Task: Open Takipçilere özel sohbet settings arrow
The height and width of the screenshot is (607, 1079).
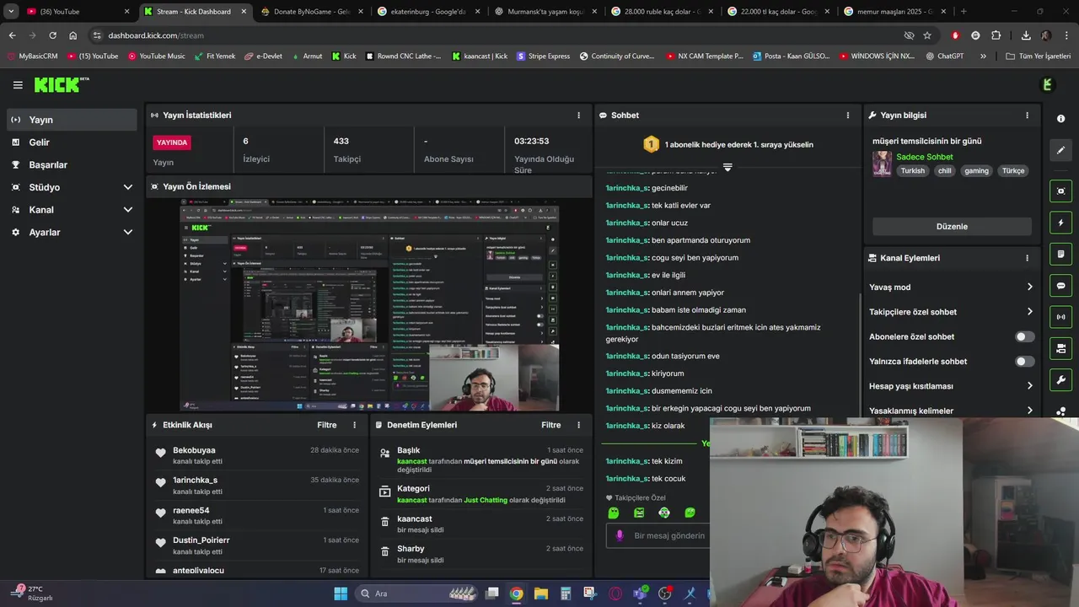Action: click(x=1029, y=312)
